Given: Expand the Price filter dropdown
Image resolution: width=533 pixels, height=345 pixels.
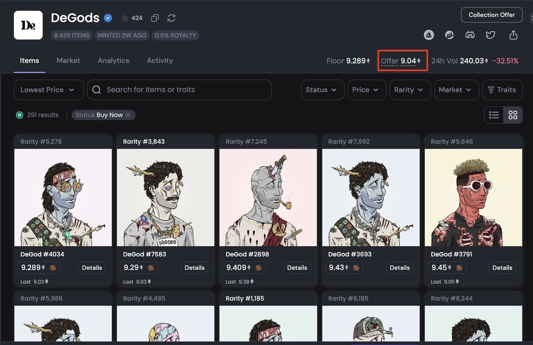Looking at the screenshot, I should pyautogui.click(x=366, y=90).
